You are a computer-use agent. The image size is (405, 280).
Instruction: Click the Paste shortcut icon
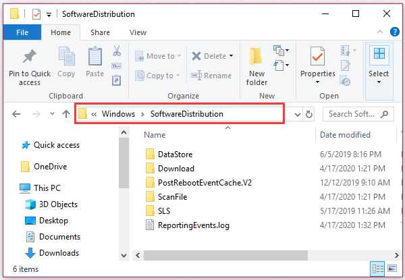[x=117, y=80]
